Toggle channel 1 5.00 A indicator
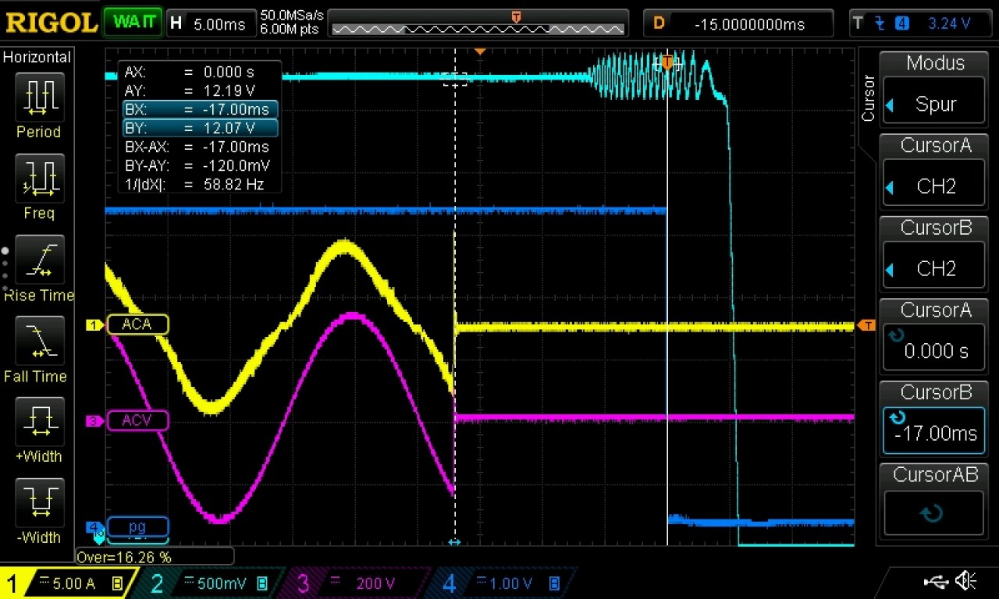This screenshot has width=999, height=599. (x=69, y=583)
